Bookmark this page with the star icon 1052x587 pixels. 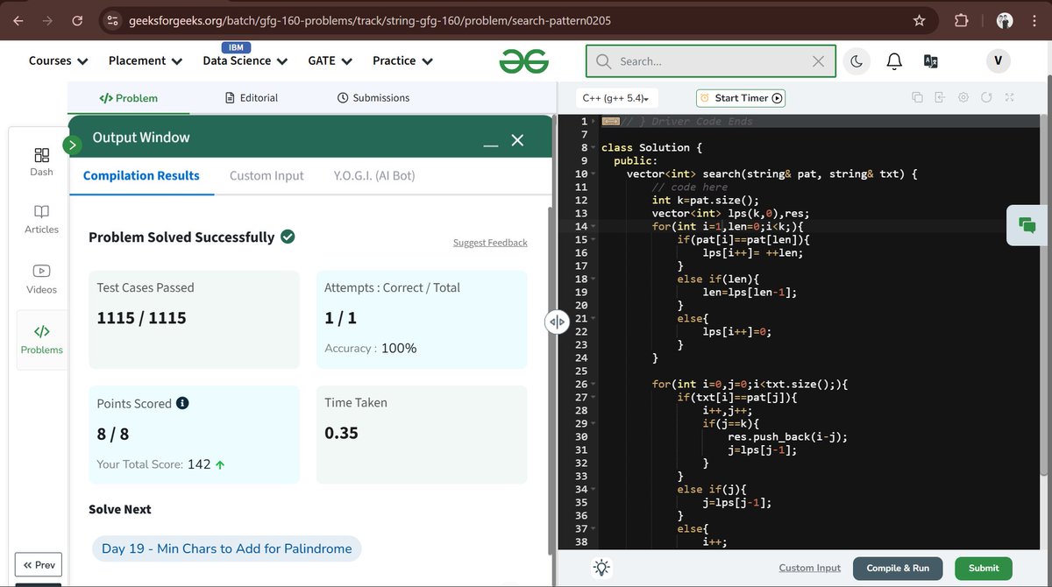(919, 20)
